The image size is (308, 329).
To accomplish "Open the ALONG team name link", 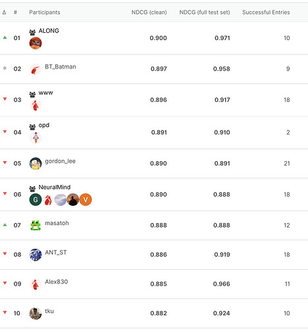I will [49, 31].
